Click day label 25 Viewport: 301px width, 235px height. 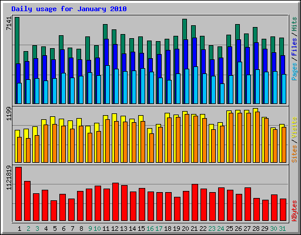[x=229, y=229]
